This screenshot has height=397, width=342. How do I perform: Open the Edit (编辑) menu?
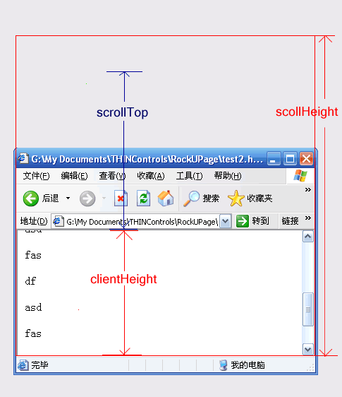[x=74, y=176]
